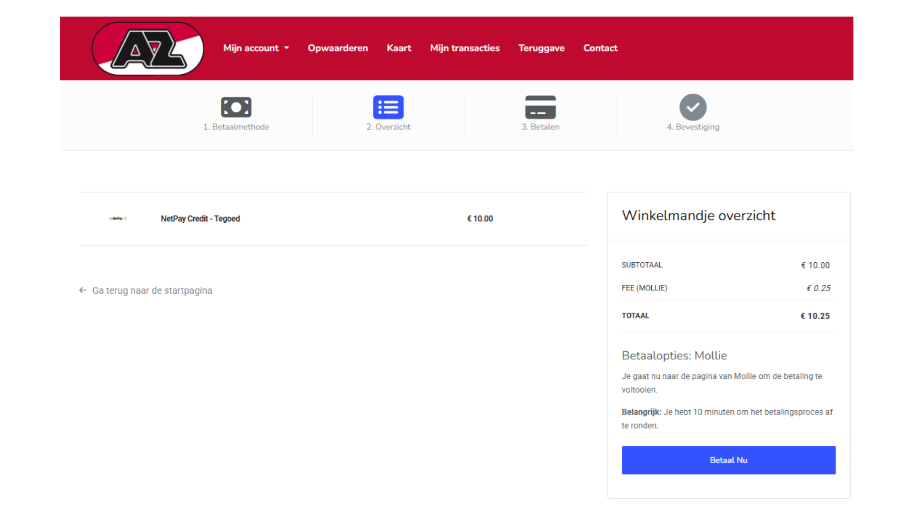Click the SUBTOTAAL label
914x514 pixels.
pos(642,265)
